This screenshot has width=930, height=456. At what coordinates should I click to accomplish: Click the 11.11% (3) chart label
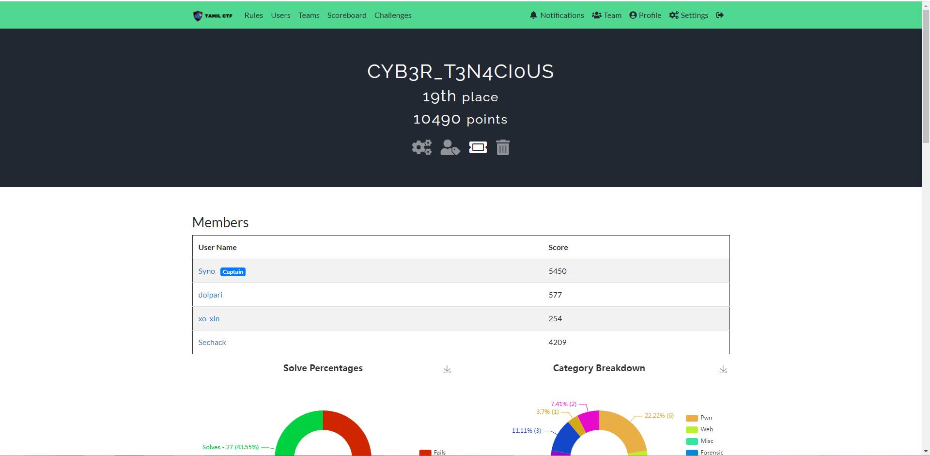tap(527, 431)
